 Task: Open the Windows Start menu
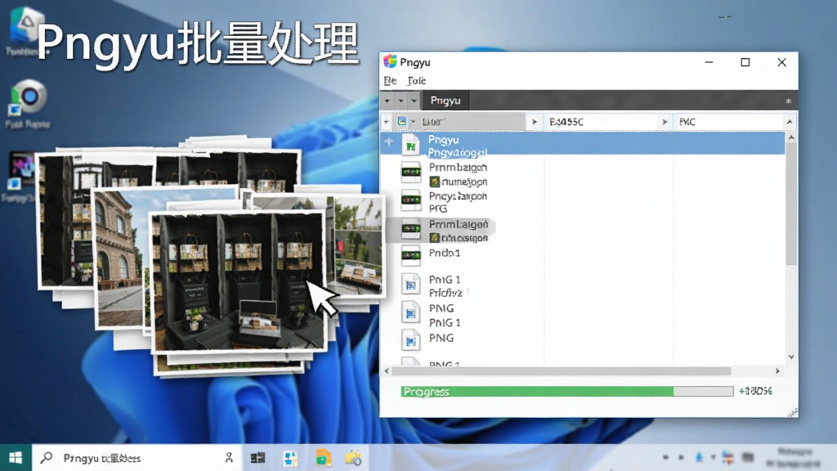click(16, 458)
